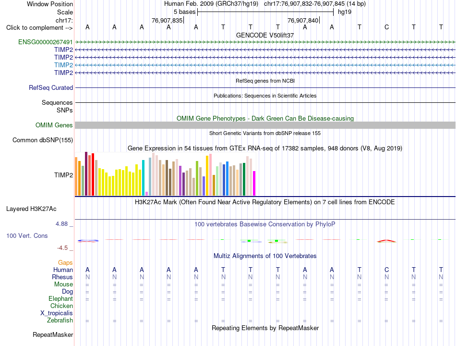456x346 pixels.
Task: Click the OMIM Genes track label
Action: point(54,125)
